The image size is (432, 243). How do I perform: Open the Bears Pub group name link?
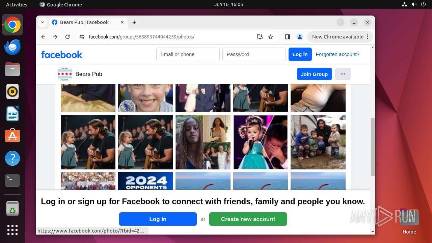point(89,74)
